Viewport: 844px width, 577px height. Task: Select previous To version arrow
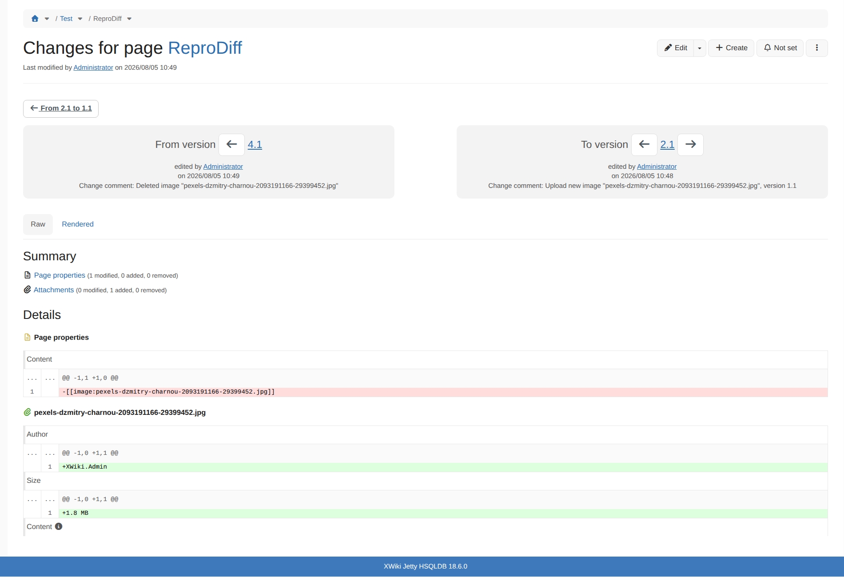coord(644,144)
